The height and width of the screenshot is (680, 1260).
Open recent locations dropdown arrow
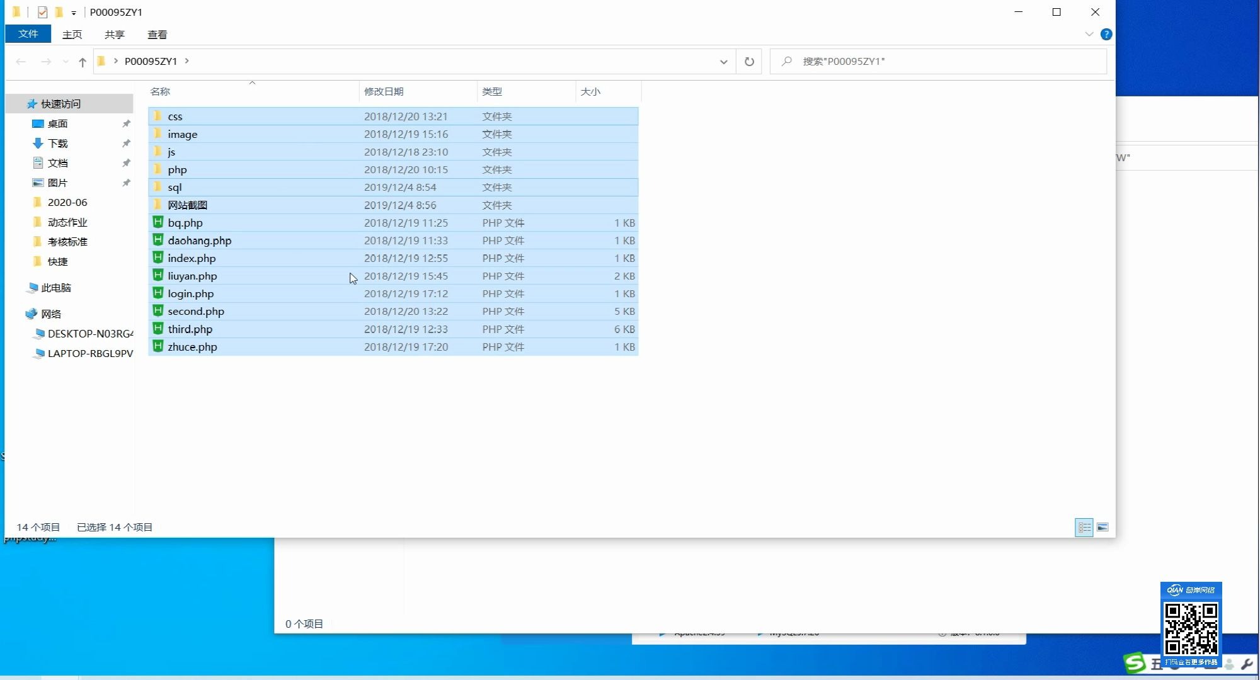66,62
